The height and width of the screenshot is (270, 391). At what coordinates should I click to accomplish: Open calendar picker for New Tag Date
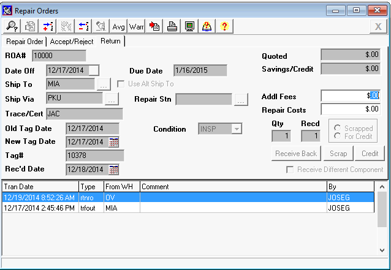tap(113, 142)
